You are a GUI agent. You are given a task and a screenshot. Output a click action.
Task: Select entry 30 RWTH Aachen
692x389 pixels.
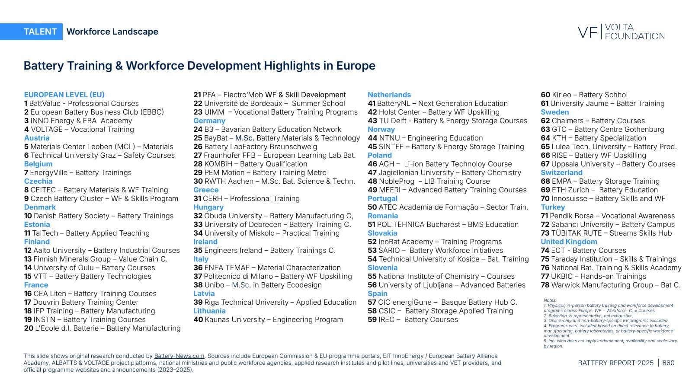tap(274, 181)
